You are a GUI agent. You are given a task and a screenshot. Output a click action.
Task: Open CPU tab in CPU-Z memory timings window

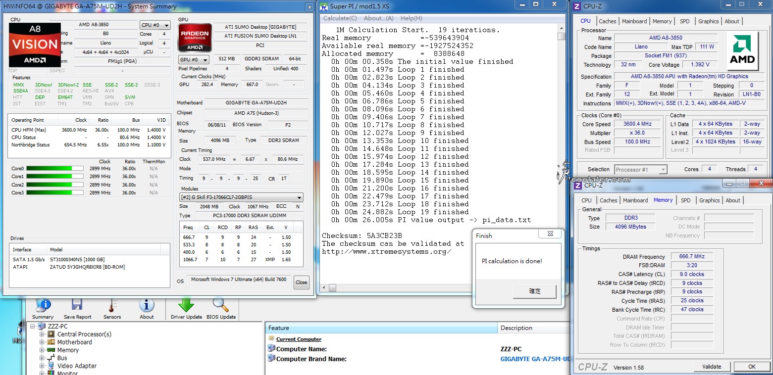[587, 200]
